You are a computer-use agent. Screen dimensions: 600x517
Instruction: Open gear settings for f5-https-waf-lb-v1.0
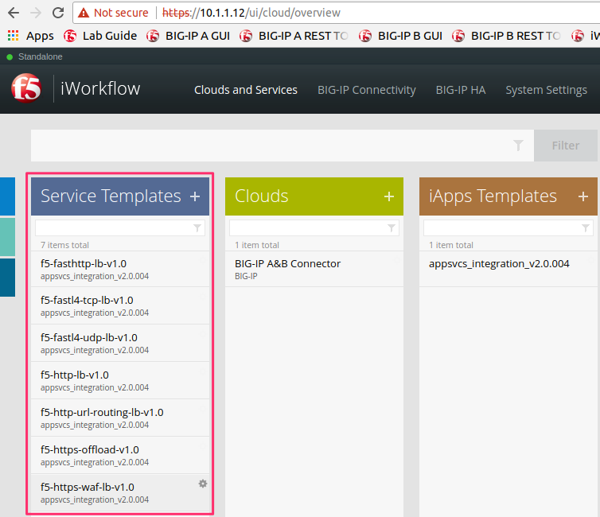point(203,484)
